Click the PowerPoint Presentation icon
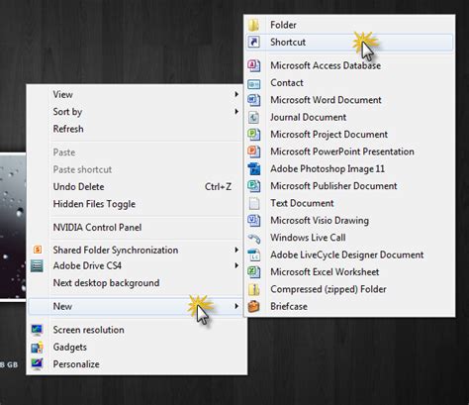The image size is (469, 405). 253,152
